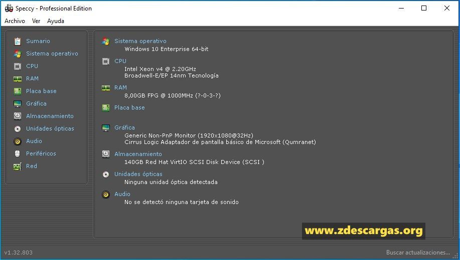Click Buscar actualizaciones link in status bar
Screen dimensions: 460x260
click(x=418, y=252)
